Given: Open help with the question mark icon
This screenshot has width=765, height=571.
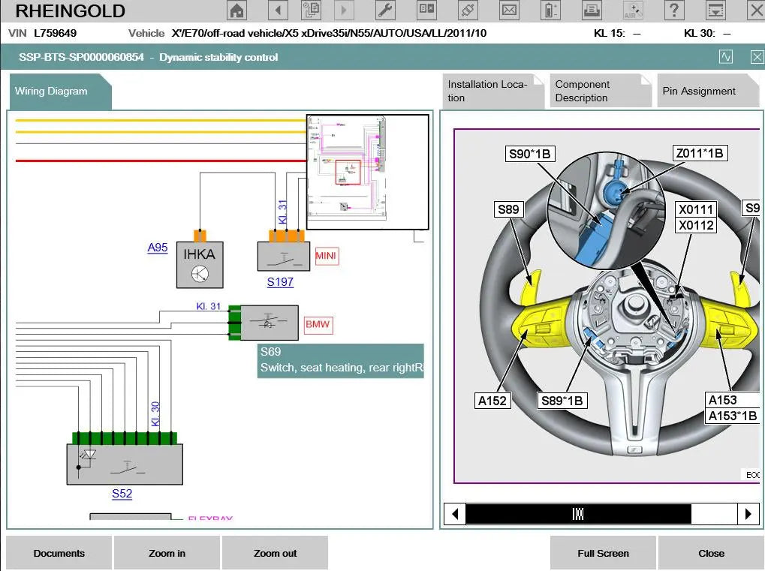Looking at the screenshot, I should [674, 11].
